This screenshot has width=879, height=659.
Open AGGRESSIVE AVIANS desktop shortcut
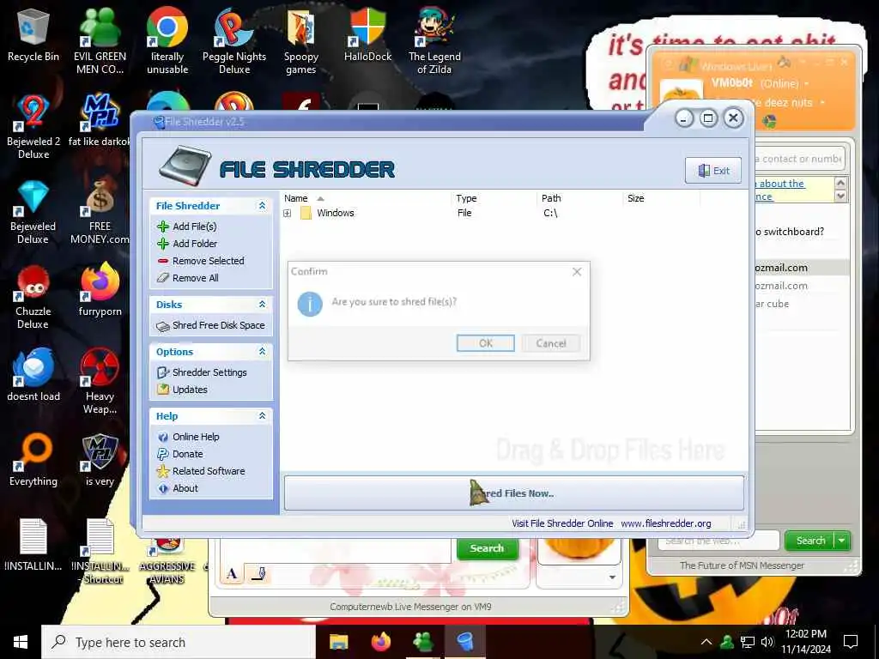click(167, 560)
